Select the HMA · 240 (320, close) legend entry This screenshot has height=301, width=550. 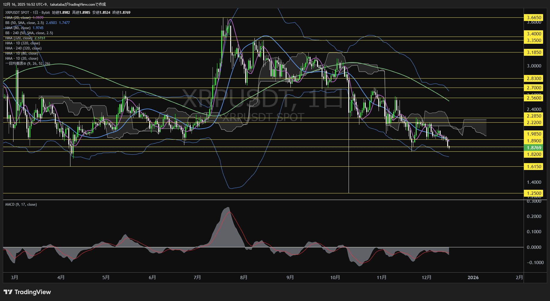tap(23, 48)
